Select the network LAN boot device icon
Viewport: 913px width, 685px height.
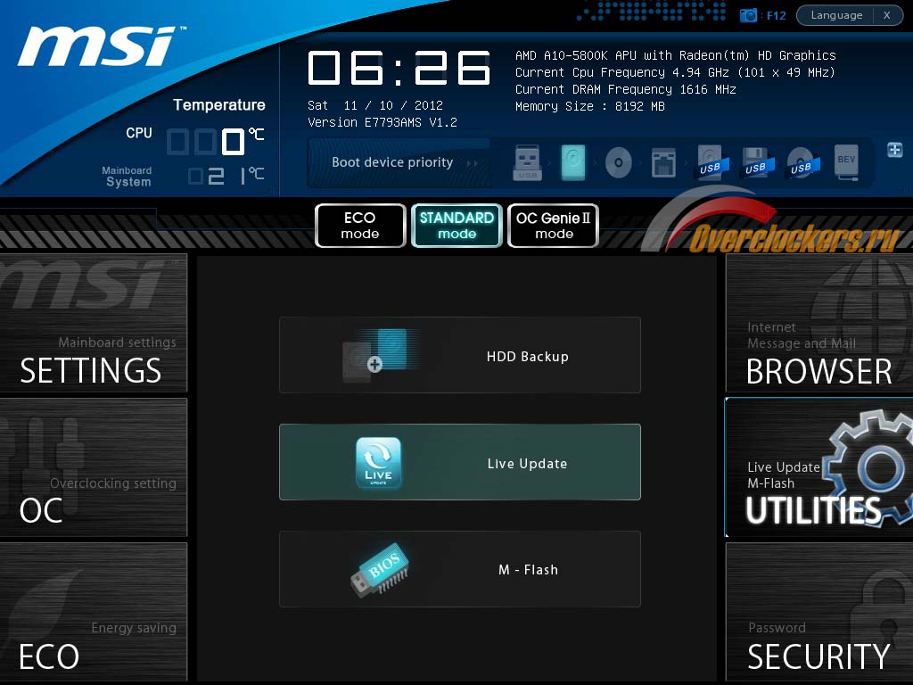click(x=663, y=162)
